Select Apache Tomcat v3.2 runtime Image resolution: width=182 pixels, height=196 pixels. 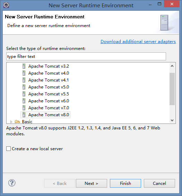click(49, 66)
